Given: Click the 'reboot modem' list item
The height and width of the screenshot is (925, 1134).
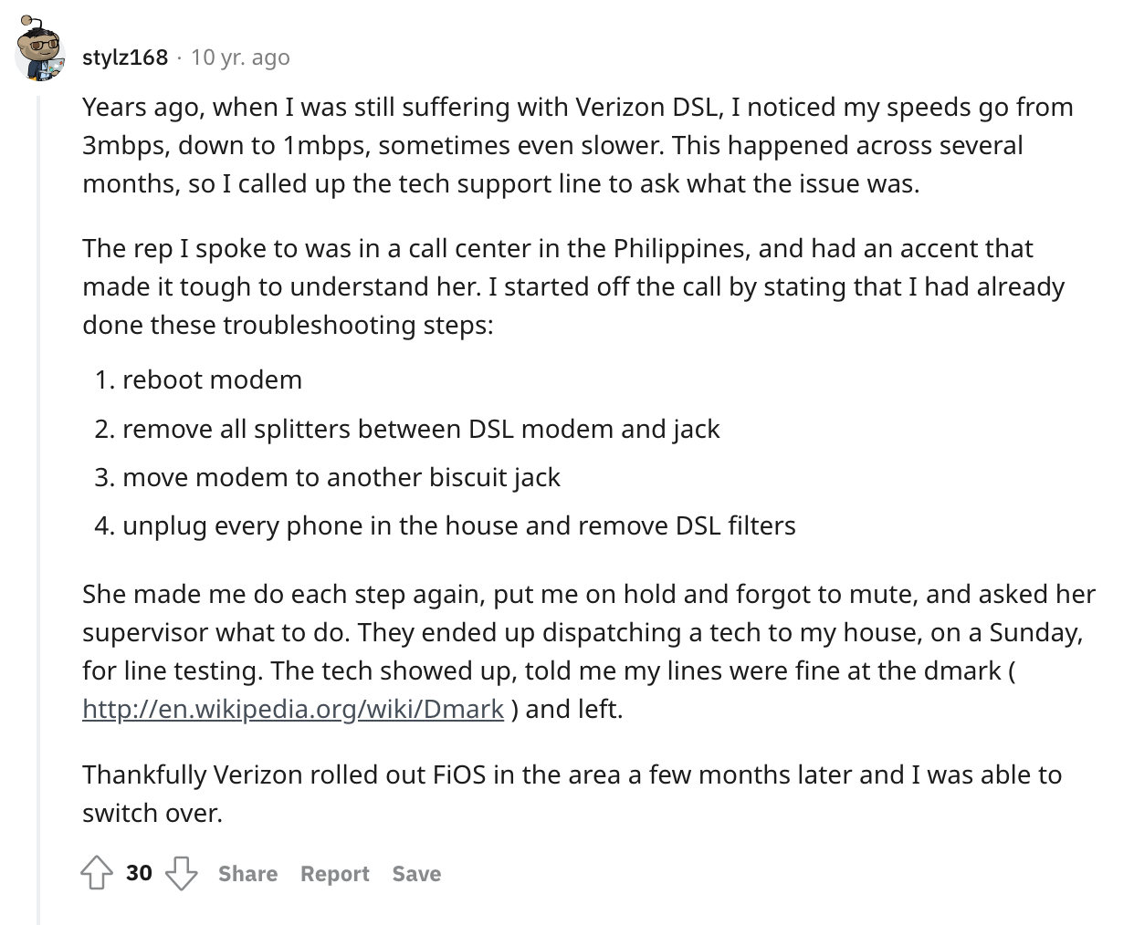Looking at the screenshot, I should pos(212,379).
